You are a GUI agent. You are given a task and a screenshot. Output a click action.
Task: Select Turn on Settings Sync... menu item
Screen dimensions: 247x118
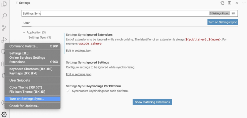33,99
